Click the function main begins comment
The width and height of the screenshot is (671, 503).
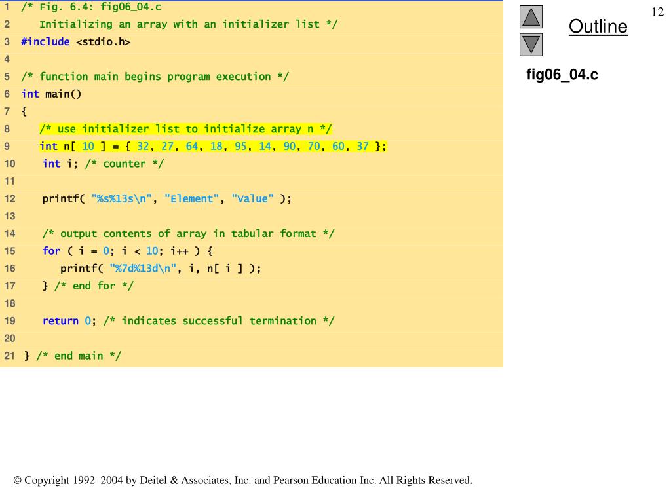(x=155, y=77)
